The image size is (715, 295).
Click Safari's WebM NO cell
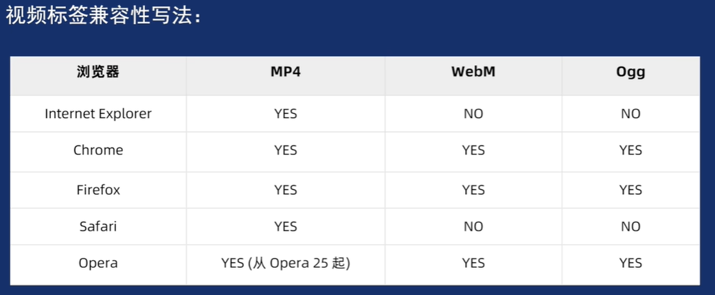click(x=473, y=226)
